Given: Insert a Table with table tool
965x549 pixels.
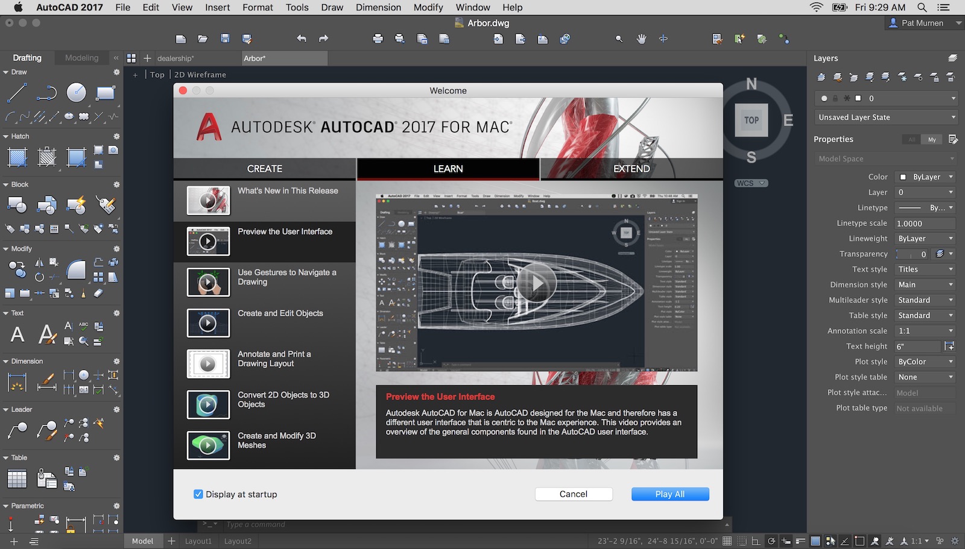Looking at the screenshot, I should click(x=17, y=478).
